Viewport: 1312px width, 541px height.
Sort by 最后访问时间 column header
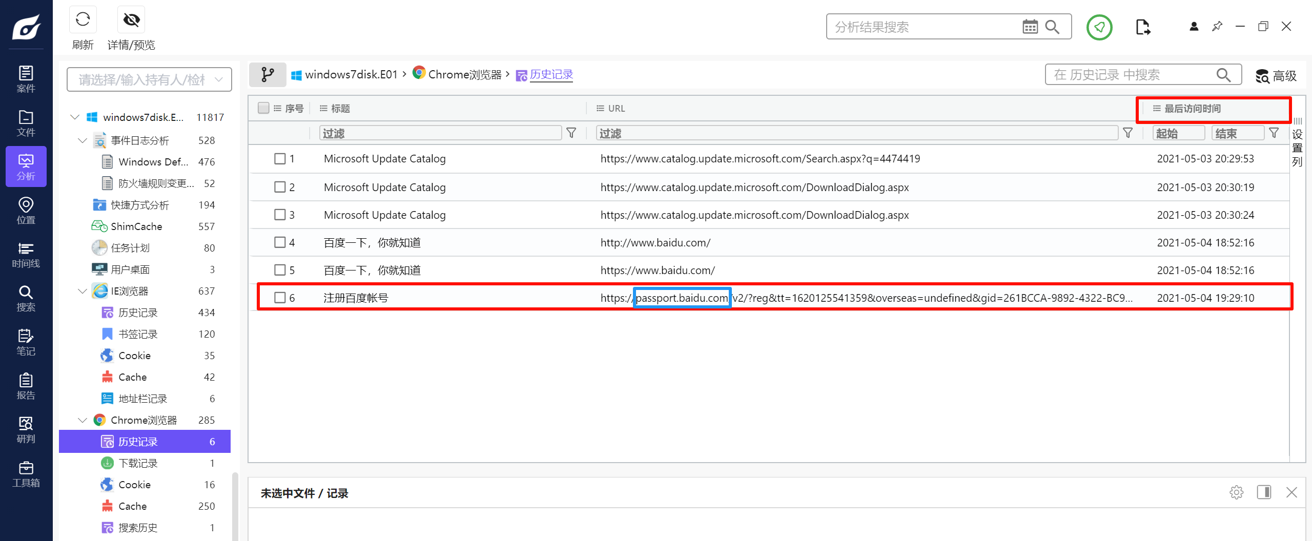pos(1192,109)
